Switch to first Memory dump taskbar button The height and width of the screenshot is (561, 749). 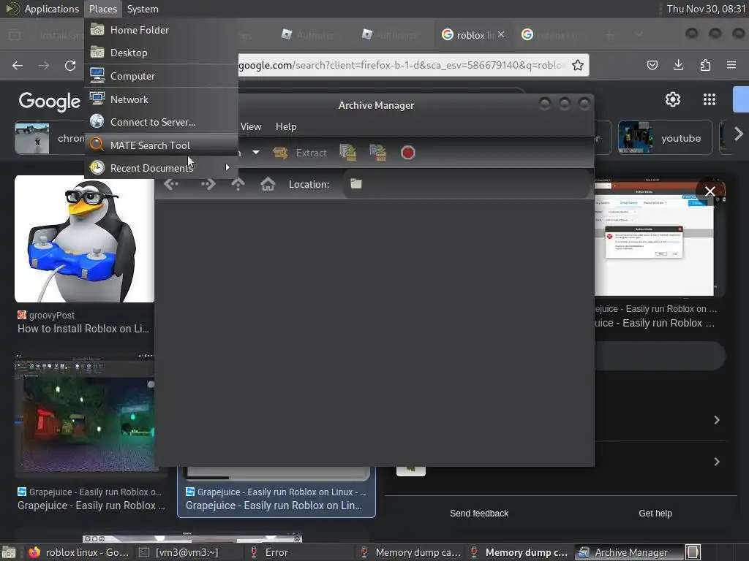[x=411, y=552]
